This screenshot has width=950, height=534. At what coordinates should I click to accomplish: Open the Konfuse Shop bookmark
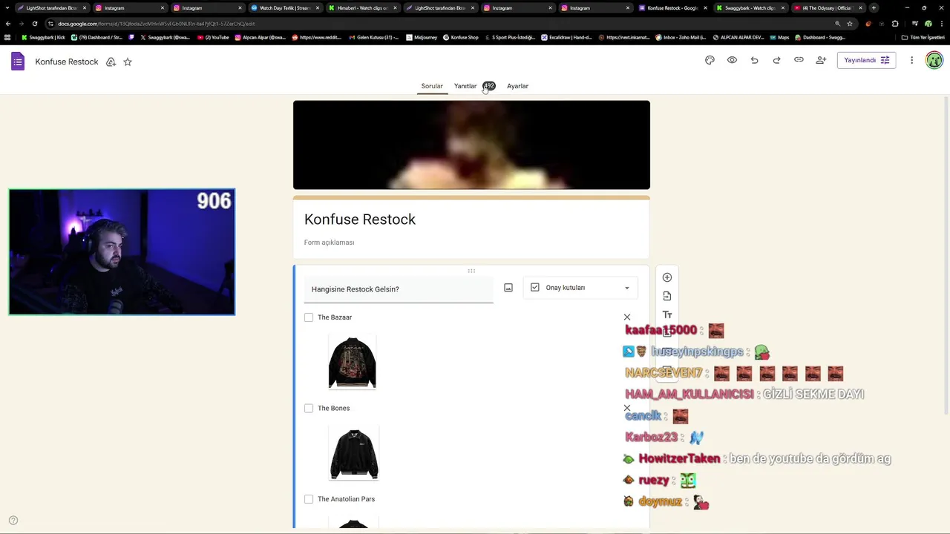(x=461, y=37)
